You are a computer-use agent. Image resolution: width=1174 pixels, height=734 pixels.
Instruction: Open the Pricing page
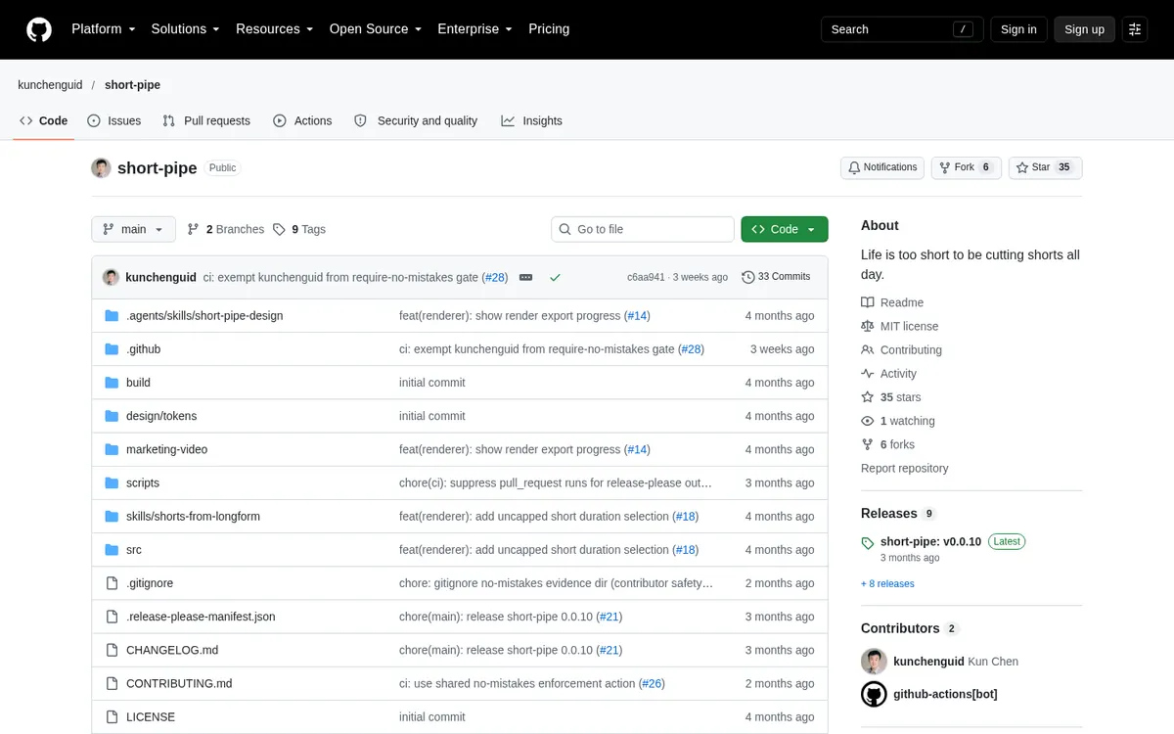click(549, 29)
